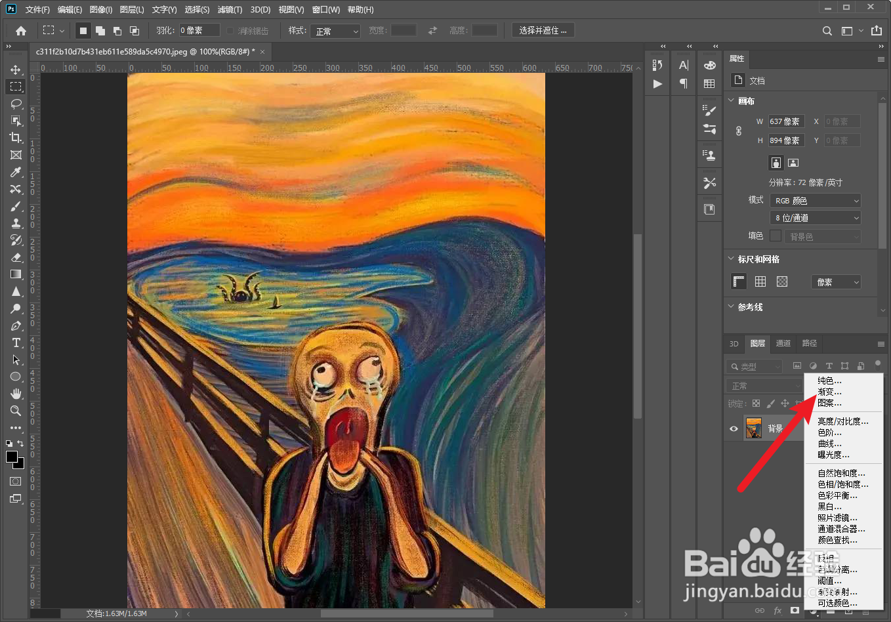The height and width of the screenshot is (622, 891).
Task: Toggle visibility eye of 背景 layer
Action: tap(734, 428)
